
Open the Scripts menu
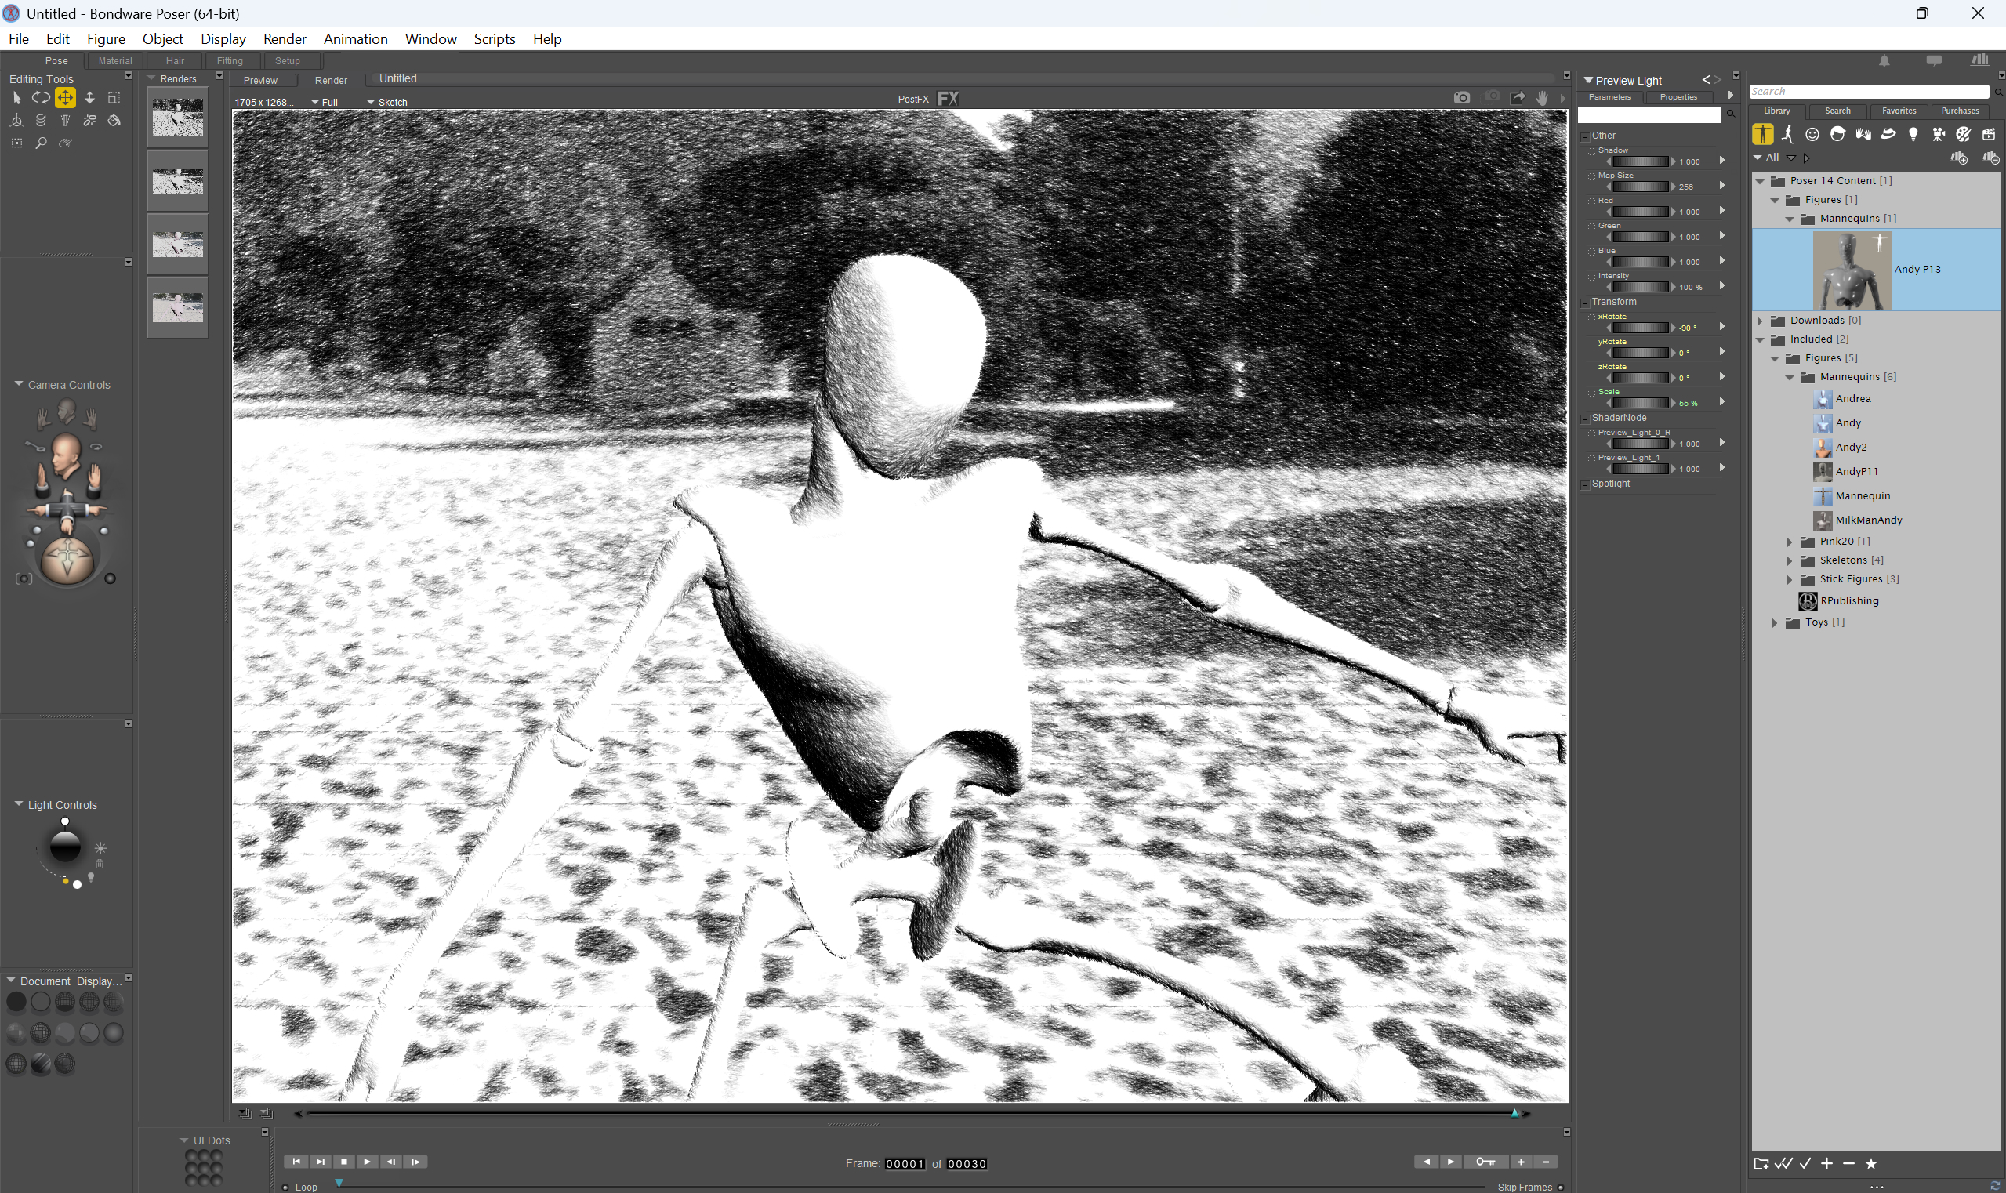pos(494,38)
